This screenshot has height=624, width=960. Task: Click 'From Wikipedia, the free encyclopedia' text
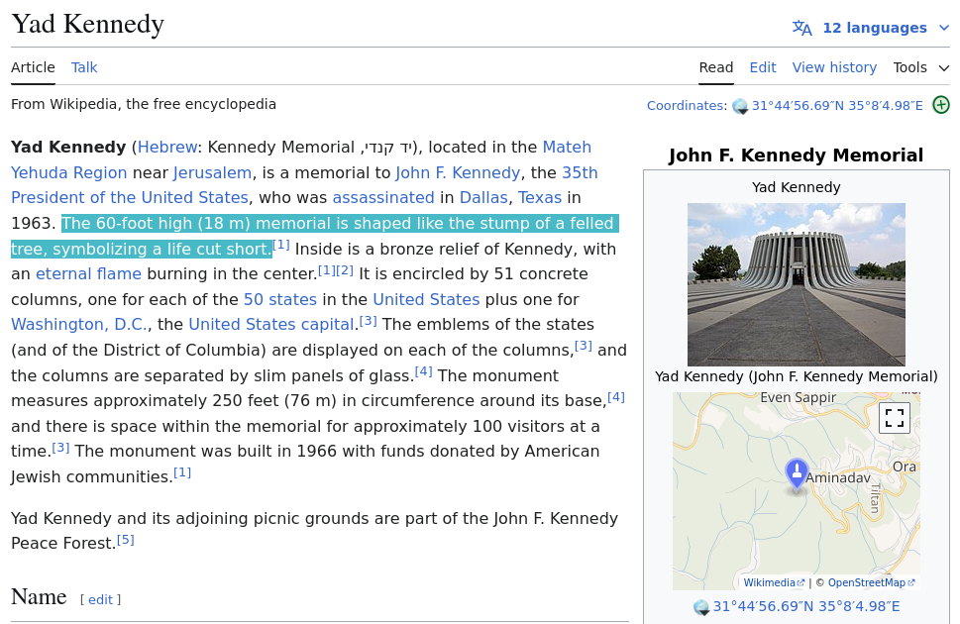click(144, 104)
